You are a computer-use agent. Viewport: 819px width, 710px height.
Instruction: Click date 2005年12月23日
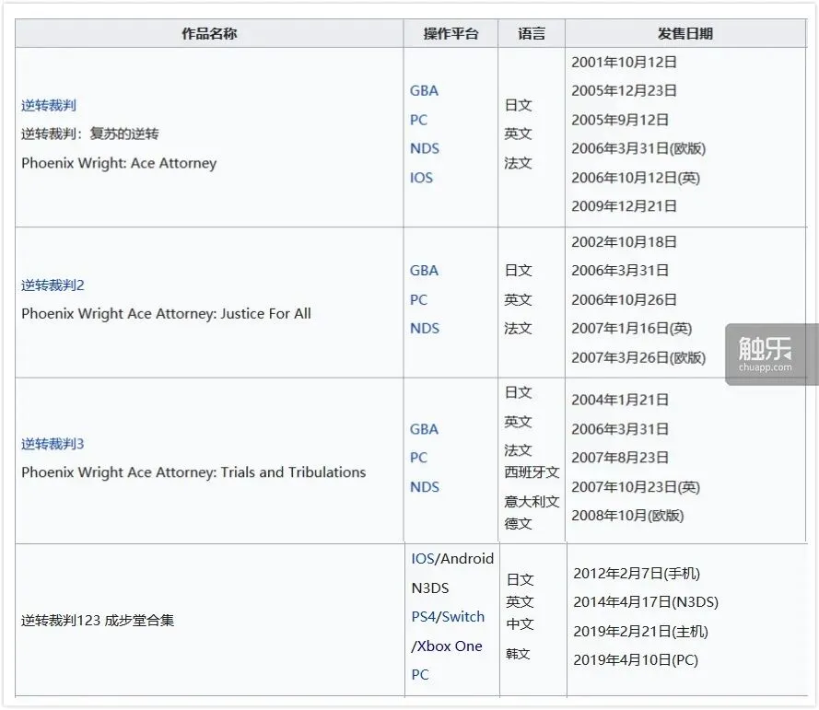(x=625, y=91)
